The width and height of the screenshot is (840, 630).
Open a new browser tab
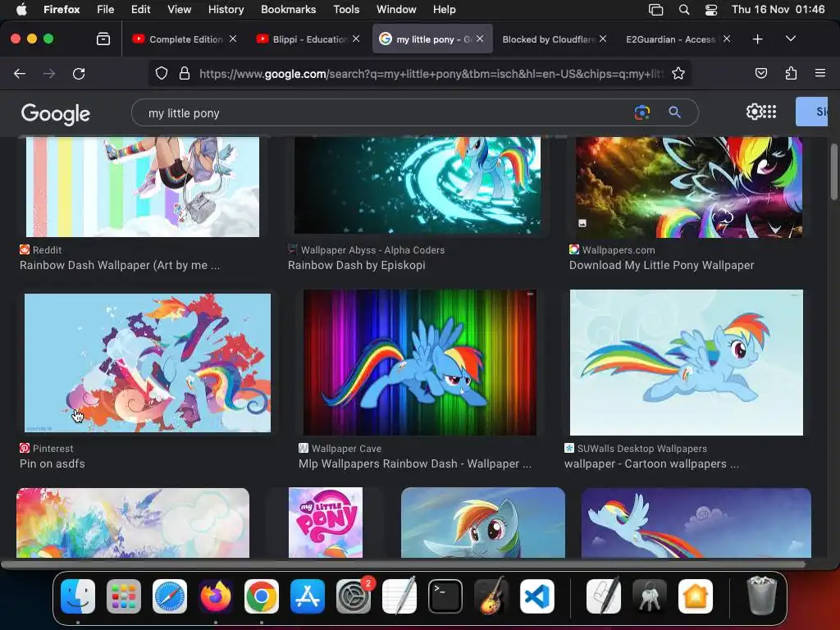click(x=757, y=39)
